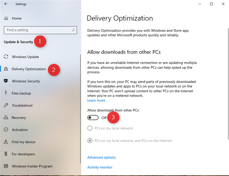Open Windows Insider Program settings
The width and height of the screenshot is (229, 176).
(x=32, y=166)
